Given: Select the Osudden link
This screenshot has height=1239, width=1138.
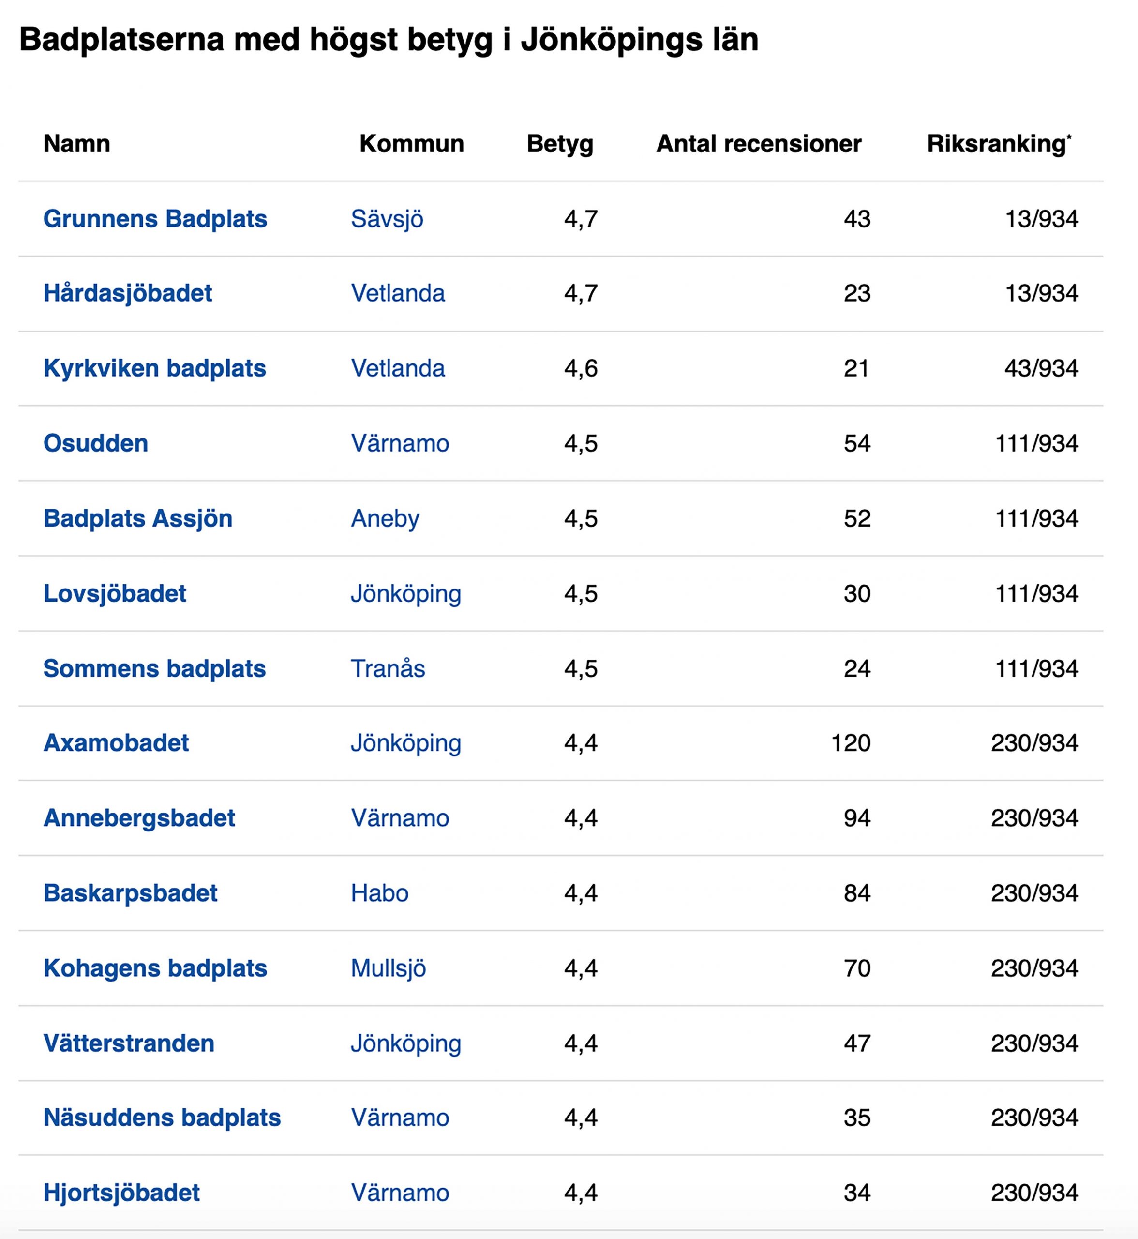Looking at the screenshot, I should (95, 444).
